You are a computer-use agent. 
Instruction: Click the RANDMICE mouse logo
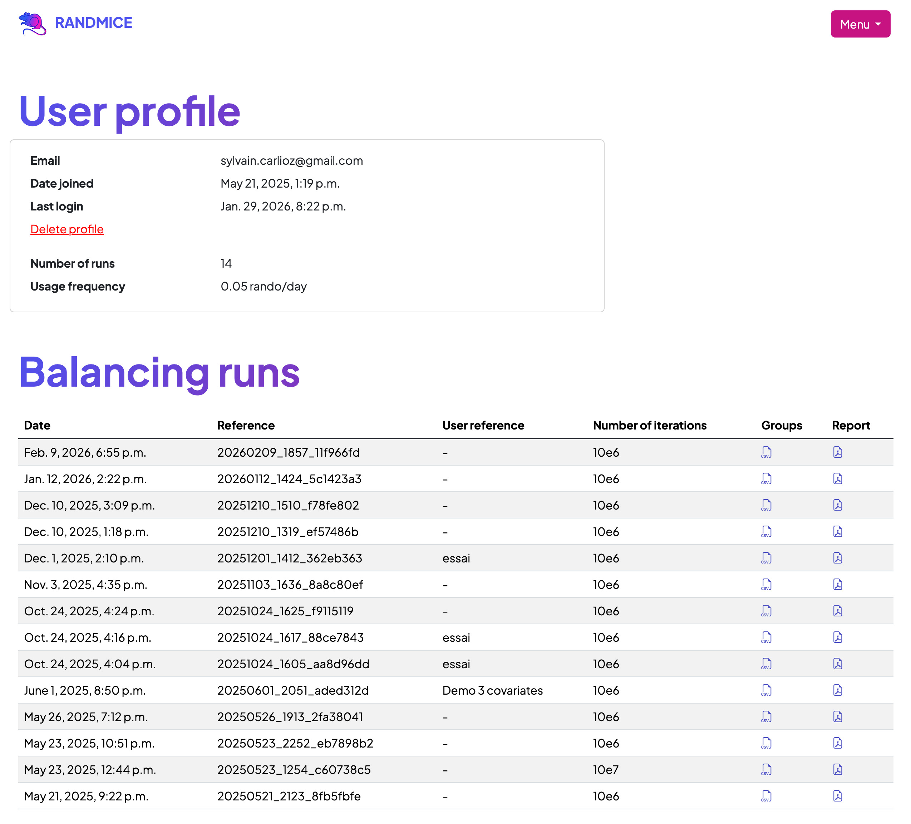(31, 23)
